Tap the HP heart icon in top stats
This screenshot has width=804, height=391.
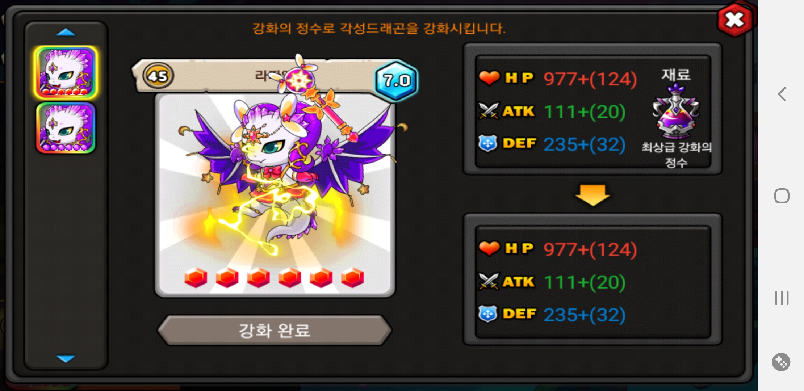pyautogui.click(x=489, y=77)
